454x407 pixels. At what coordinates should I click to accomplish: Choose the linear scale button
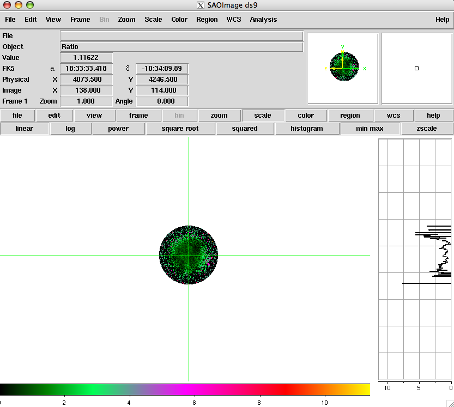(x=25, y=129)
